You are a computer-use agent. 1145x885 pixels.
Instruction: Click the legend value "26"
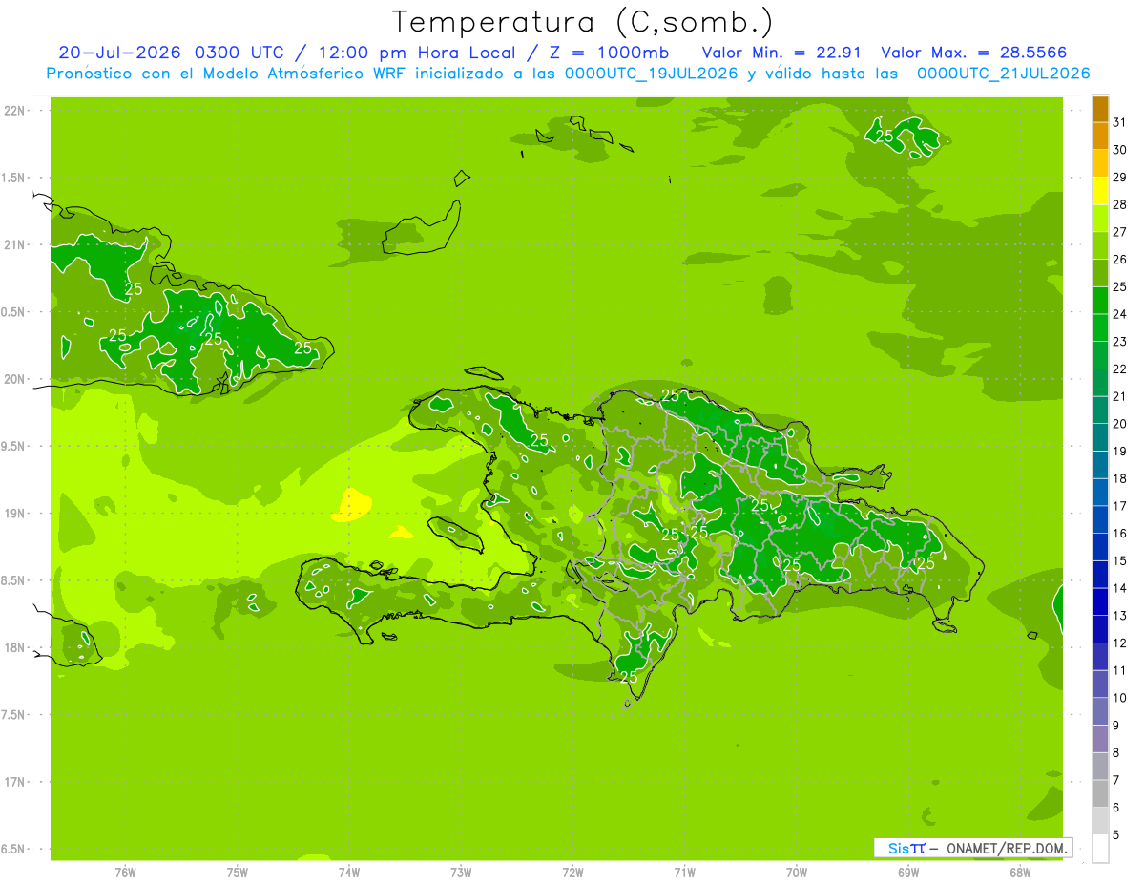click(1120, 260)
